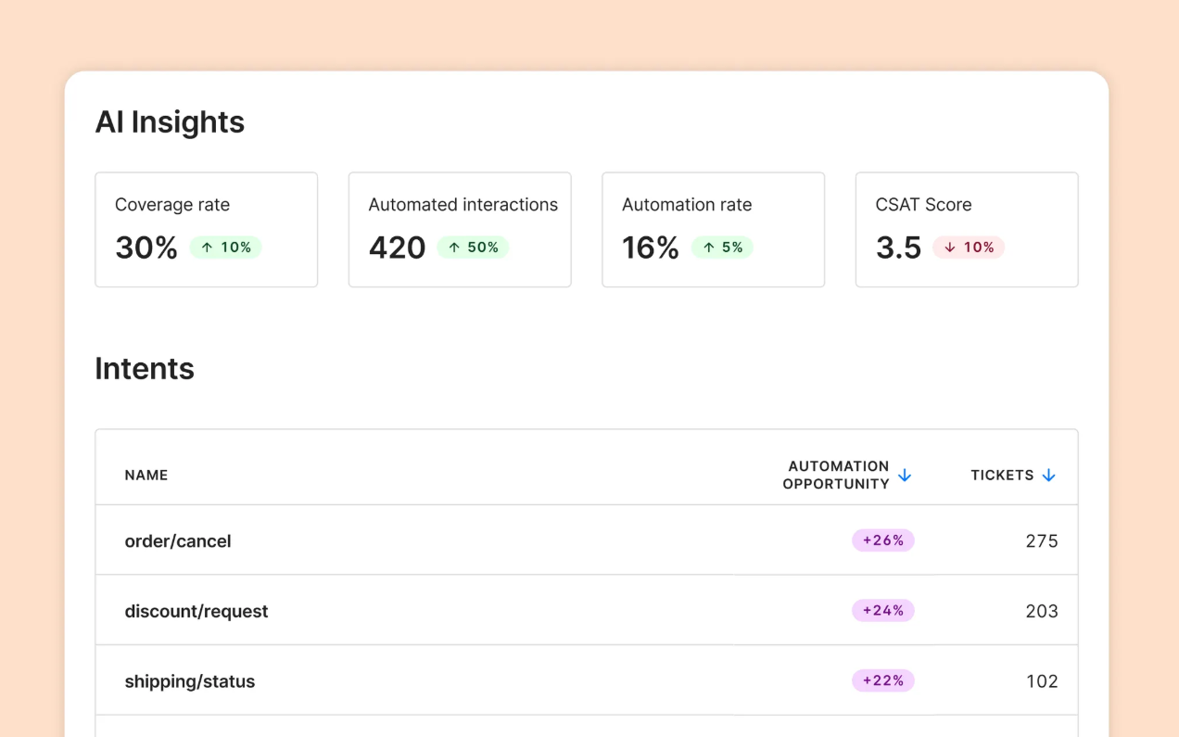This screenshot has width=1179, height=737.
Task: Click the Automation rate card title
Action: click(x=687, y=205)
